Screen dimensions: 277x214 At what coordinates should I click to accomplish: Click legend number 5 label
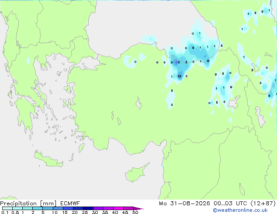43,212
